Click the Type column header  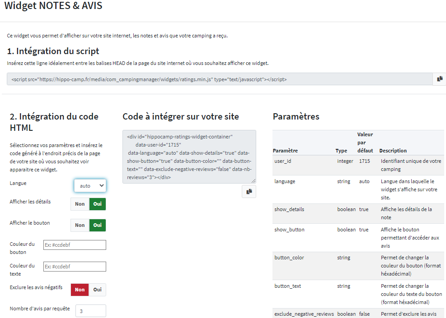pos(341,151)
